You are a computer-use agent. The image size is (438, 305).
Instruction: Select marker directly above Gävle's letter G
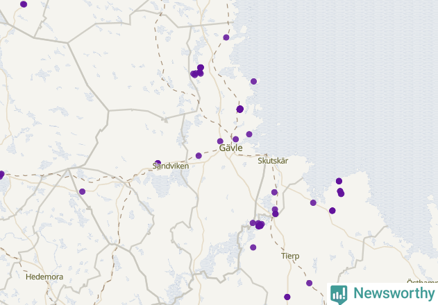point(220,141)
